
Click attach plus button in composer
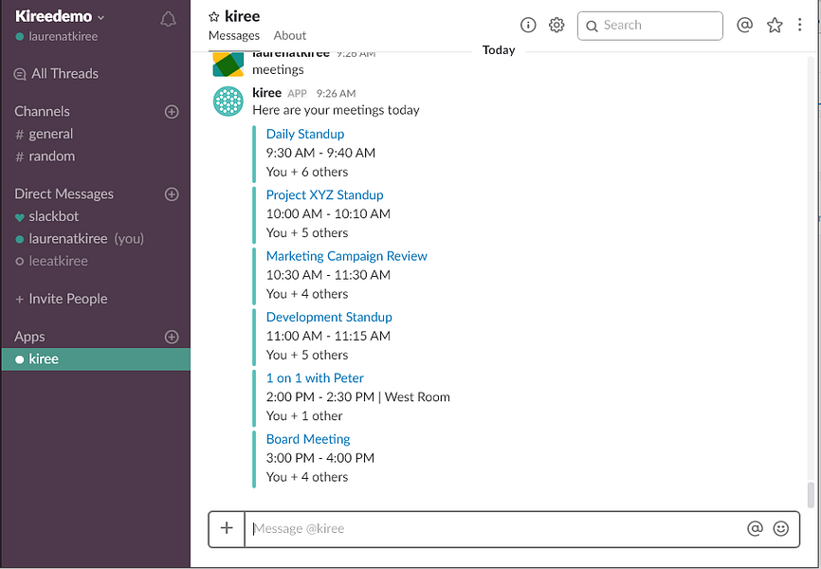coord(227,528)
